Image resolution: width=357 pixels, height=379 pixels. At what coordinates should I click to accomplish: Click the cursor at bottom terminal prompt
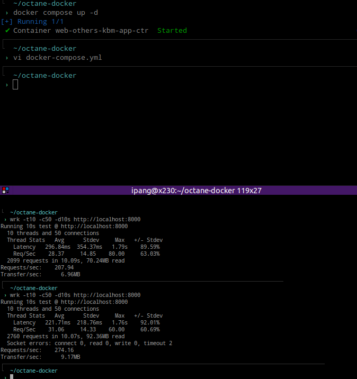(x=12, y=377)
